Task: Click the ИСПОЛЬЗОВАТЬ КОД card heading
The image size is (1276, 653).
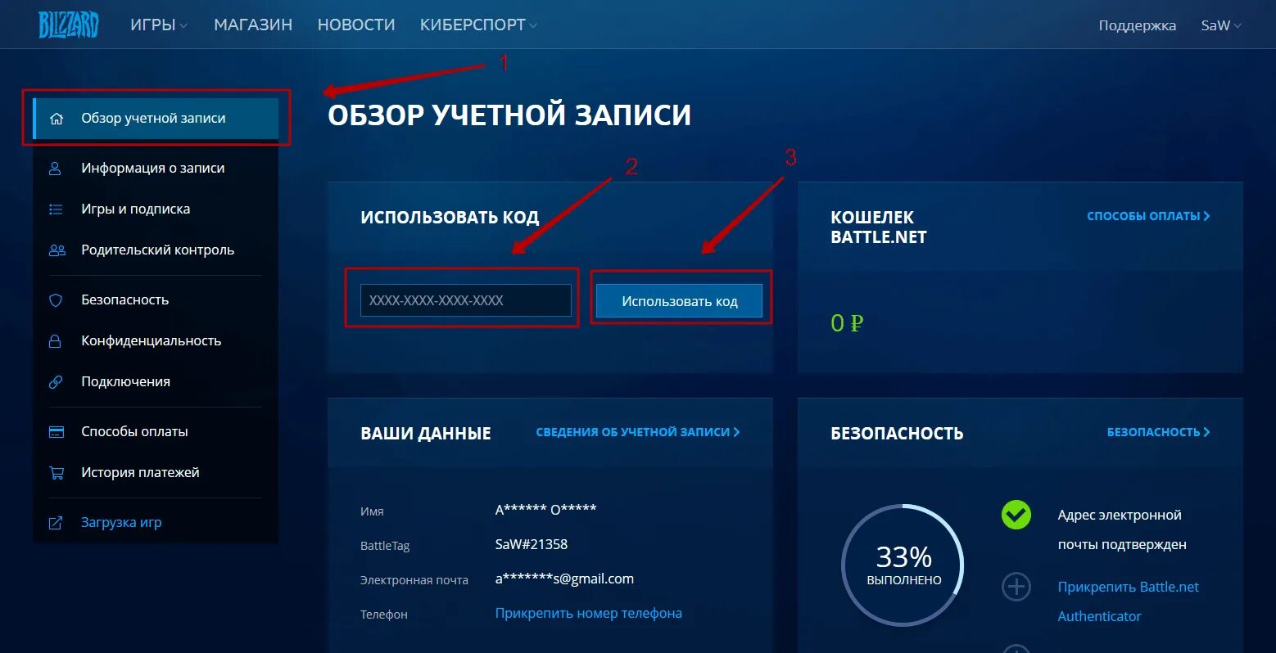Action: tap(450, 218)
